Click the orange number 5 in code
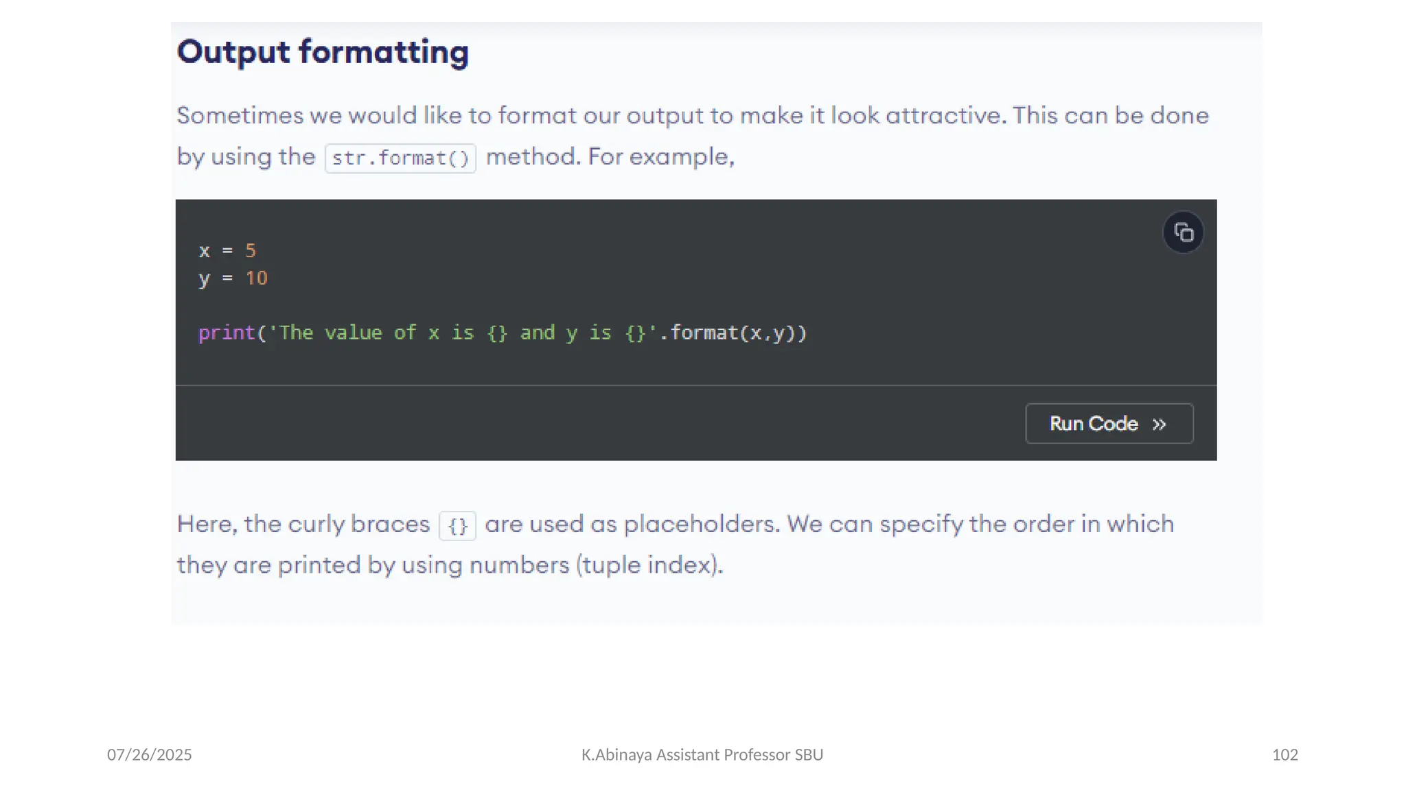The height and width of the screenshot is (790, 1406). tap(251, 251)
